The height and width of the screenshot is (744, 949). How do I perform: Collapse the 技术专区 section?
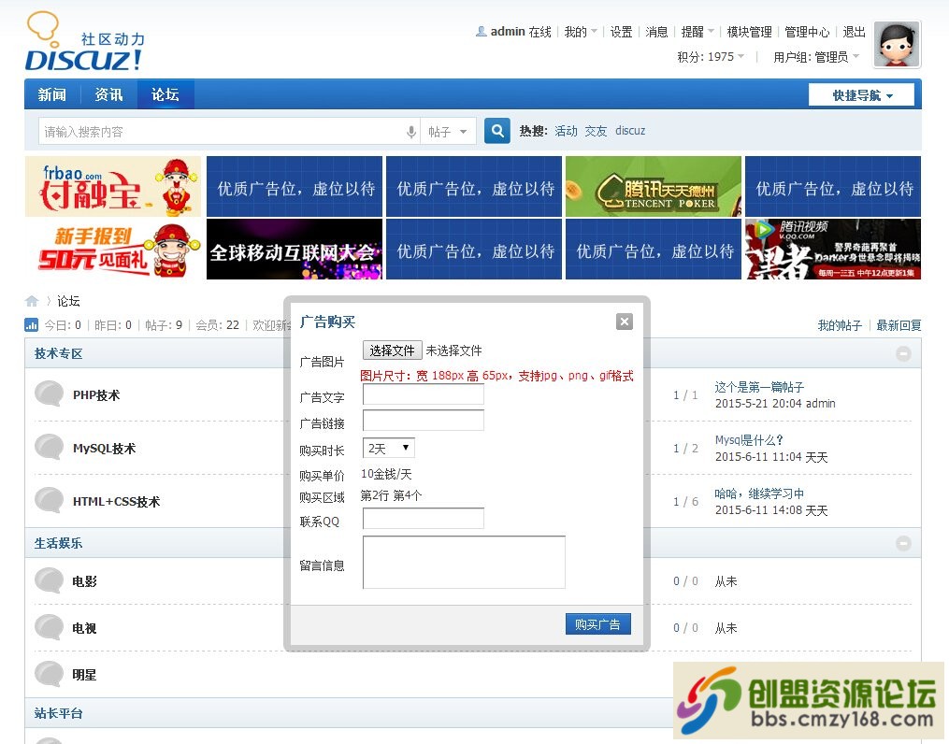(x=903, y=354)
